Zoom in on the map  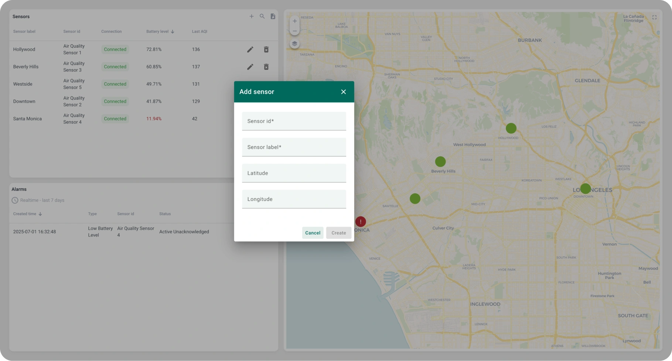294,21
